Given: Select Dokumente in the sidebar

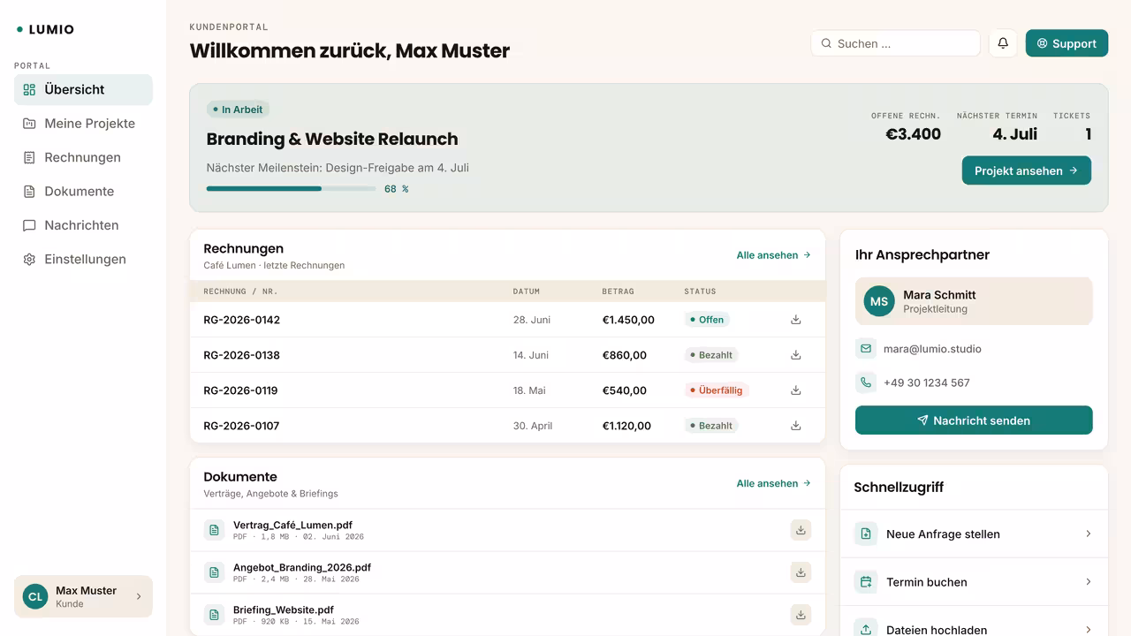Looking at the screenshot, I should click(x=83, y=192).
